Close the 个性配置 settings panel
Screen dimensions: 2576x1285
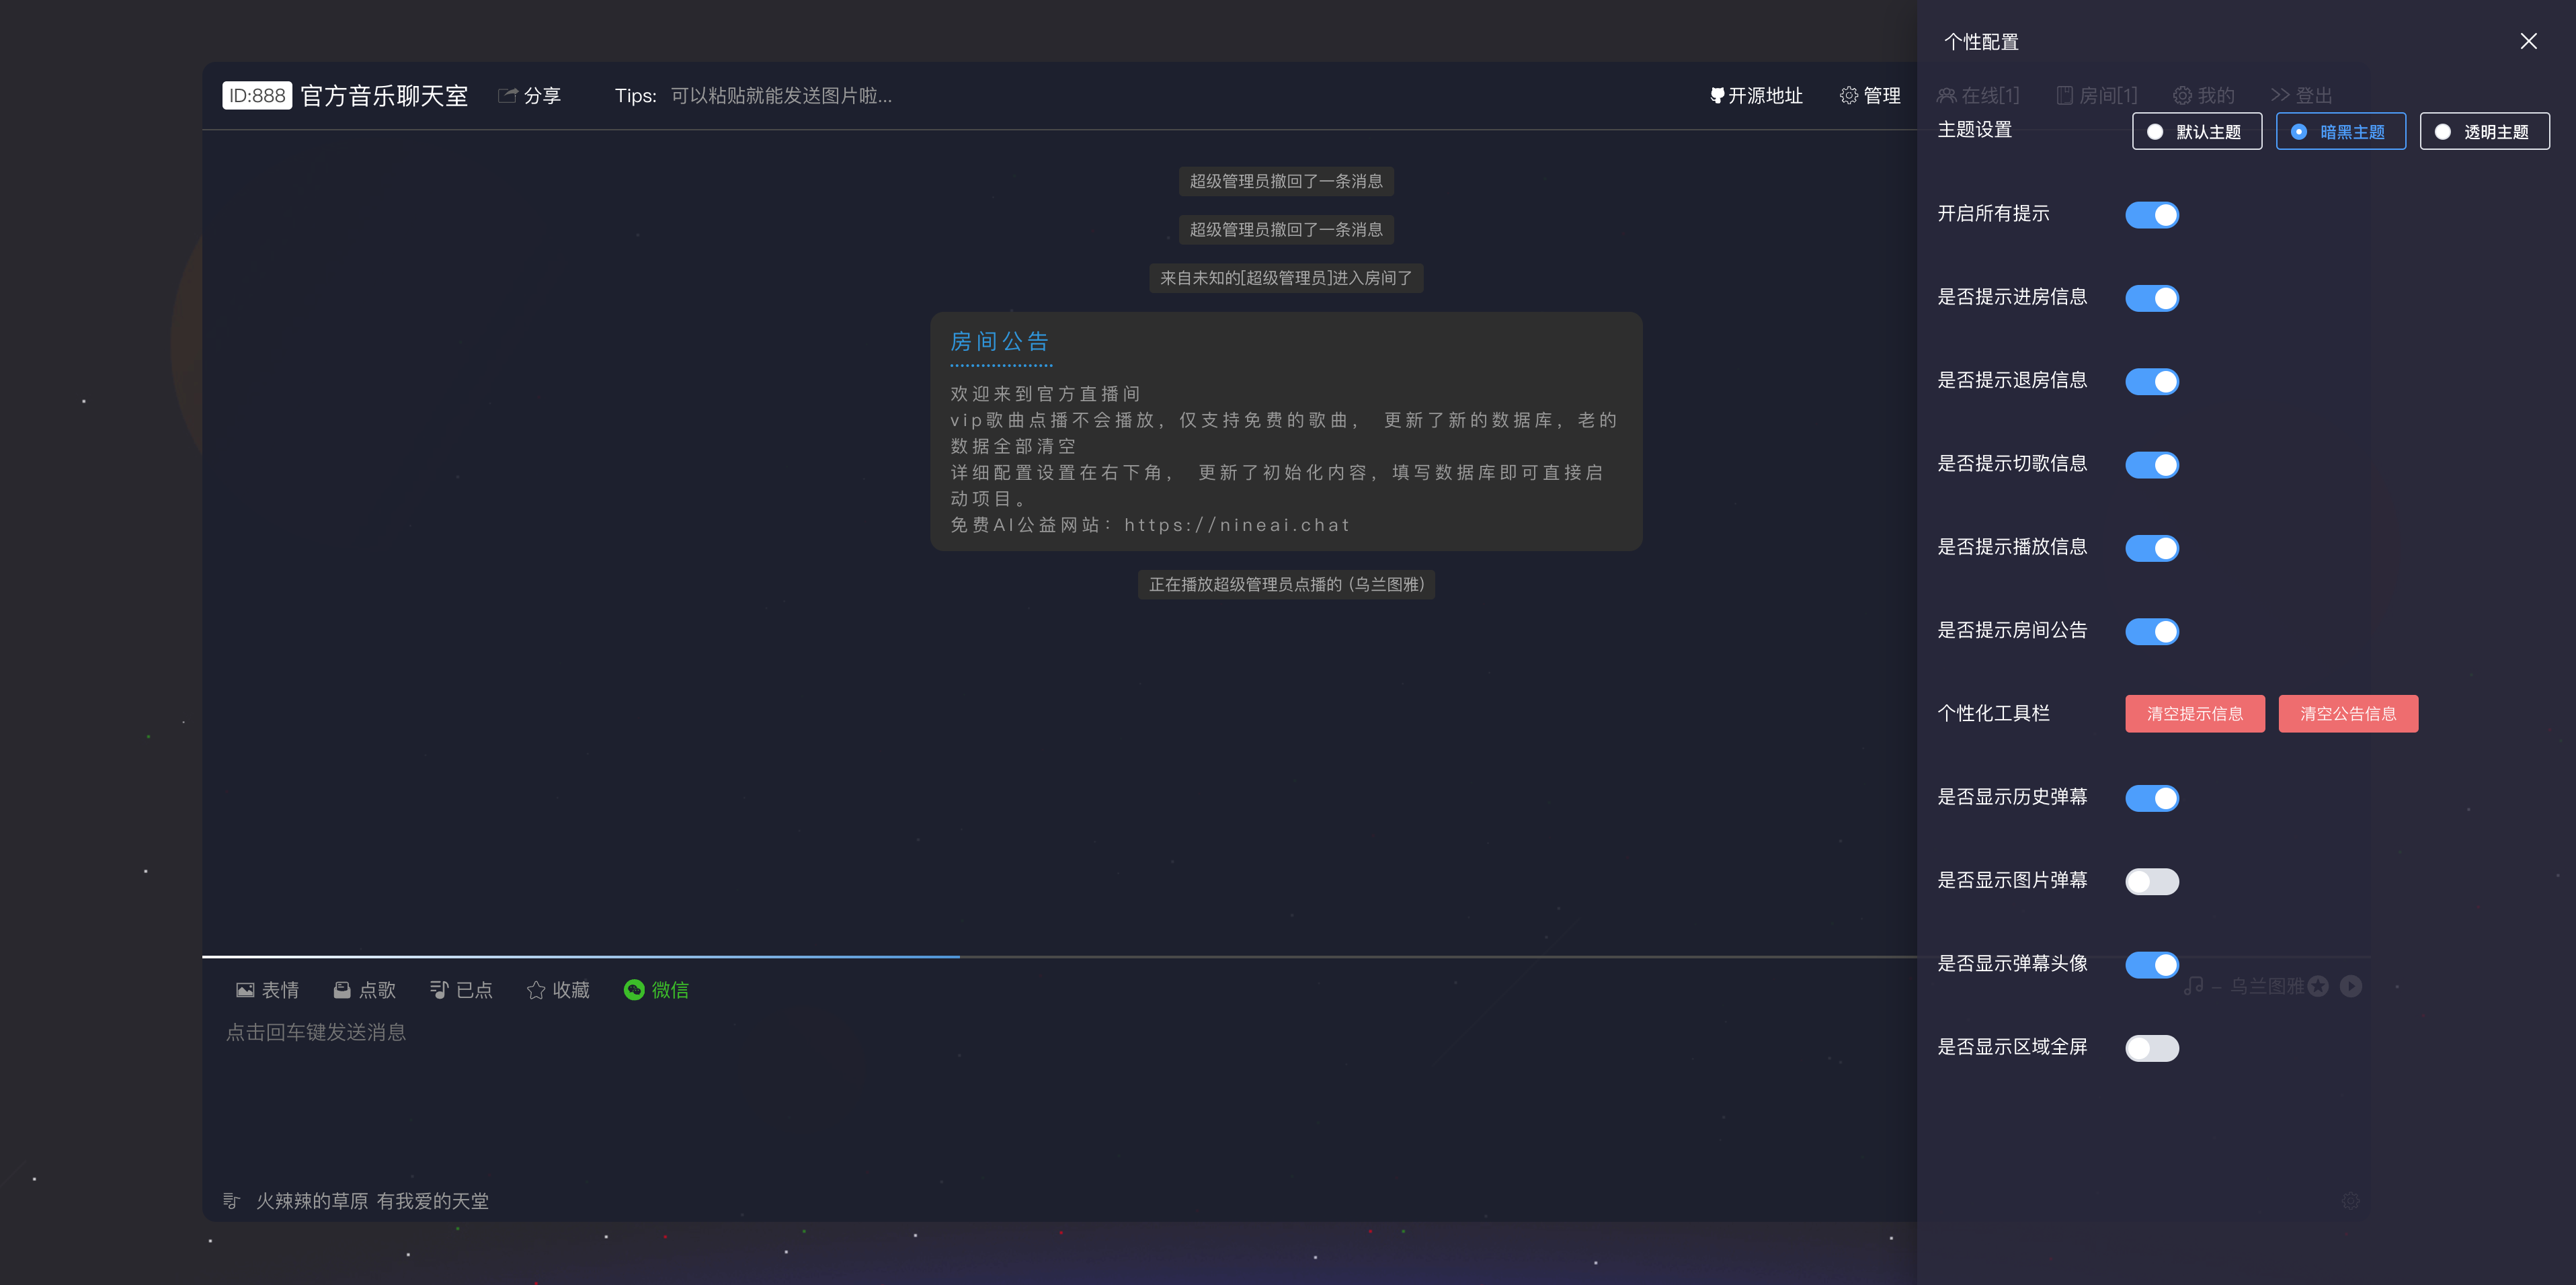2528,41
